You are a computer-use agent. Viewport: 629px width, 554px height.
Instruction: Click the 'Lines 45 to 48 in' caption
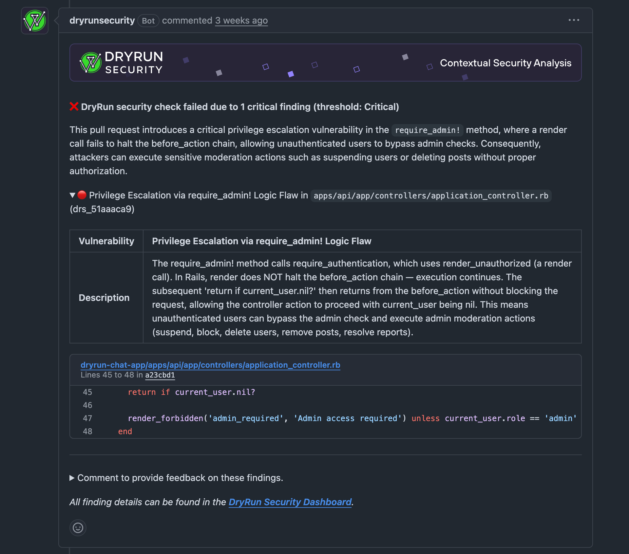(112, 375)
